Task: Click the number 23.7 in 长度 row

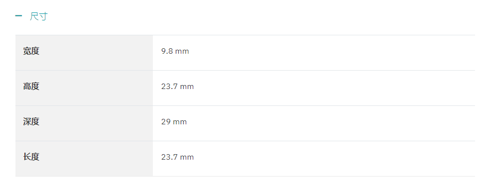Action: click(170, 157)
